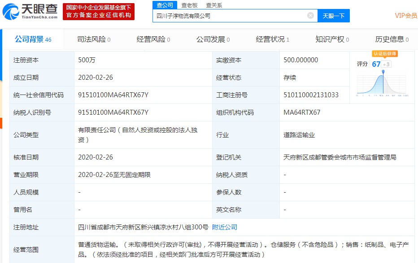
Task: Click the 经营范围 description text
Action: click(x=243, y=250)
